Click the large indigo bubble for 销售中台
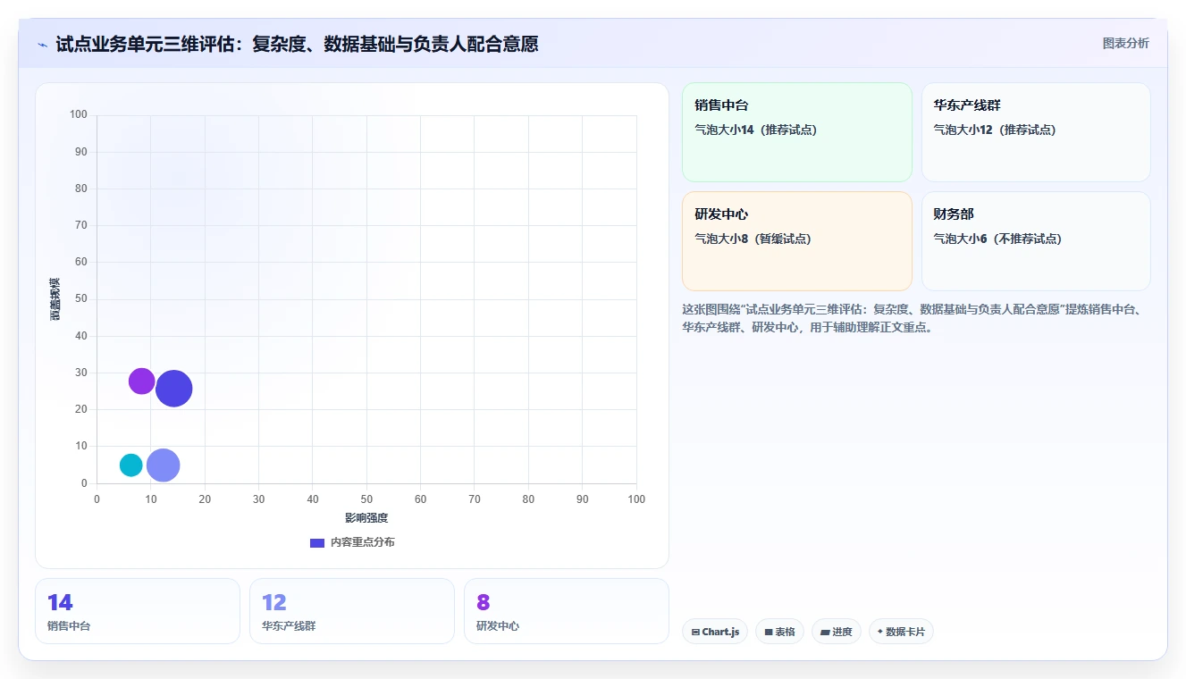 tap(174, 389)
